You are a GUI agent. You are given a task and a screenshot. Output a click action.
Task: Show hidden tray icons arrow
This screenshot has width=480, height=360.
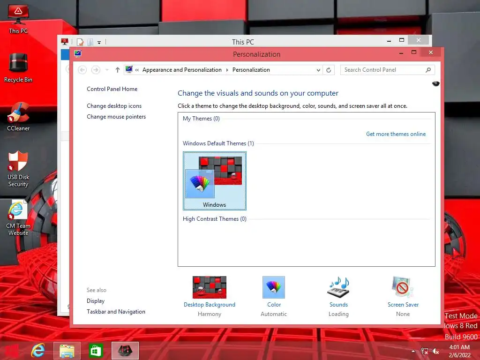[x=413, y=351]
